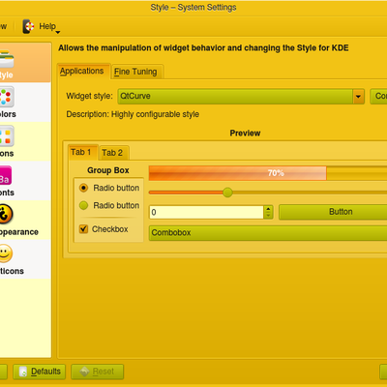The width and height of the screenshot is (387, 387).
Task: Open the Colors category icon
Action: click(7, 97)
